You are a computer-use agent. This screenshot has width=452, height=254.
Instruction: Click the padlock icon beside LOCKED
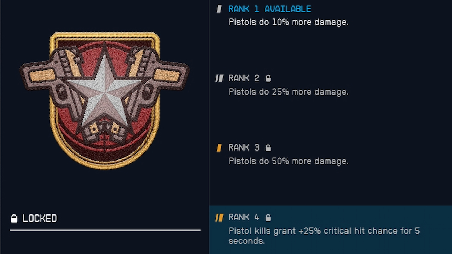[x=14, y=218]
